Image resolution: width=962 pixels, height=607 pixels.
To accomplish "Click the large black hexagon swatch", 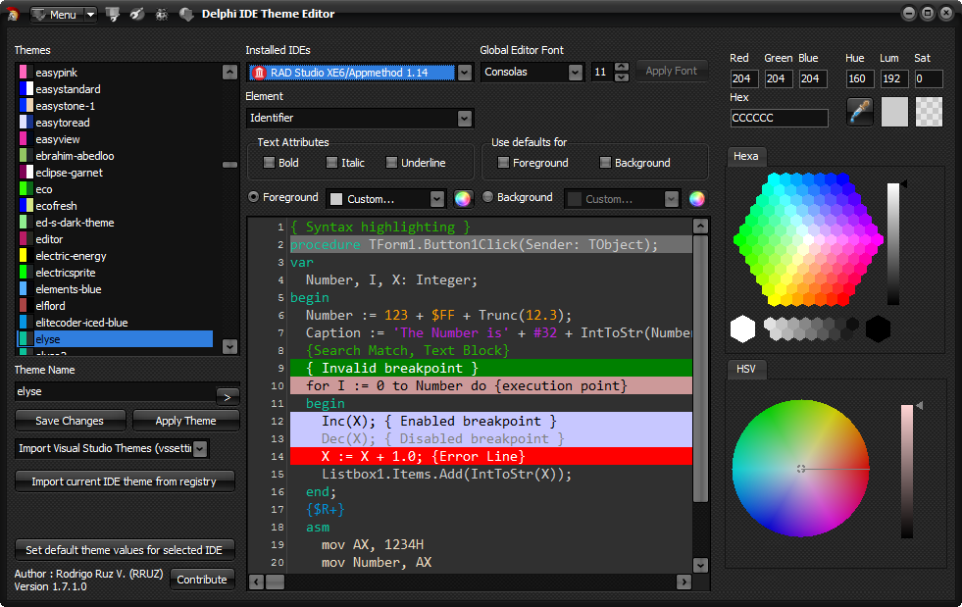I will pos(878,329).
